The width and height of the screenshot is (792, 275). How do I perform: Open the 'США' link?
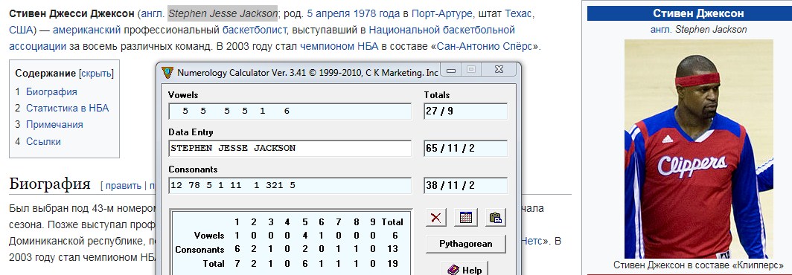click(21, 30)
